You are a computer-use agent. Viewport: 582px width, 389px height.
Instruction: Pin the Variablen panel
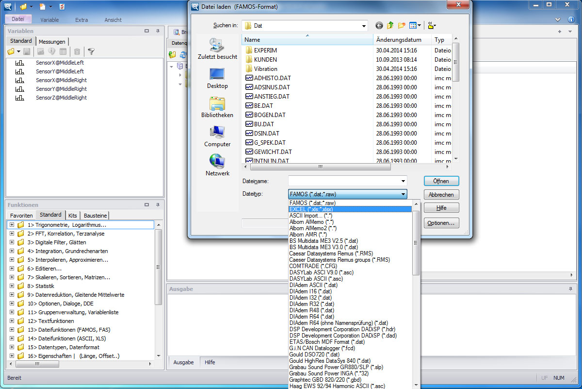pyautogui.click(x=158, y=31)
